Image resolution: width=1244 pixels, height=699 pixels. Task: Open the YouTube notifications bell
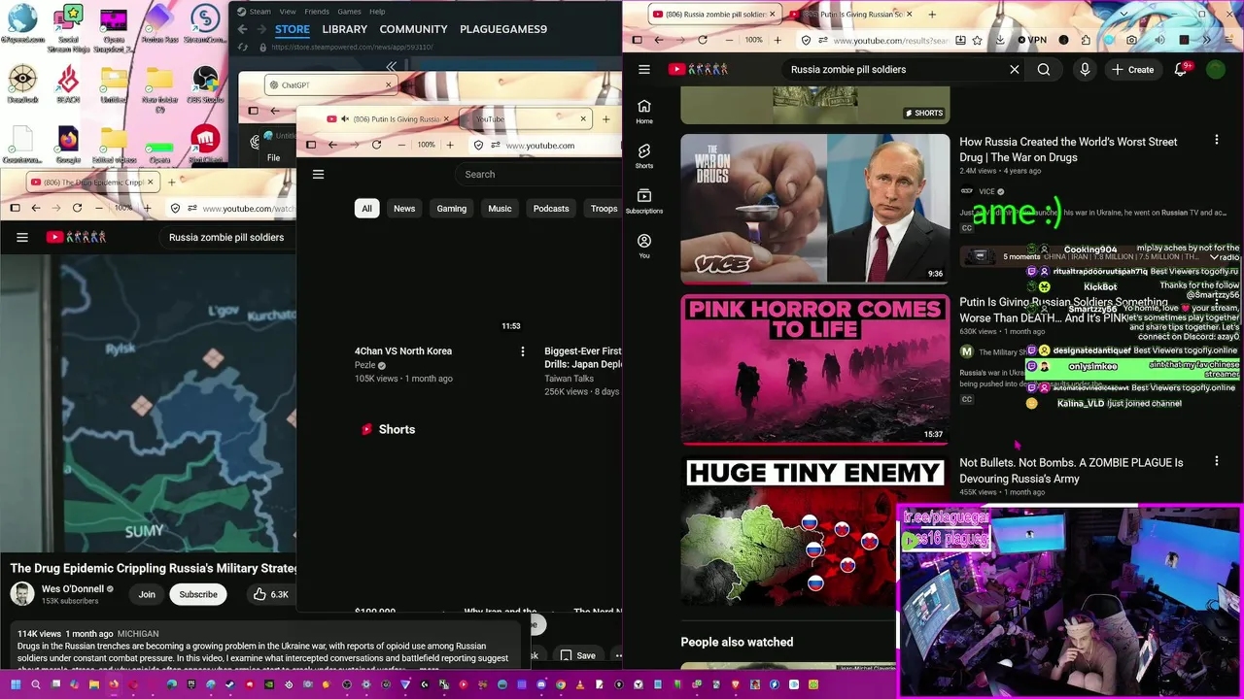click(1180, 69)
